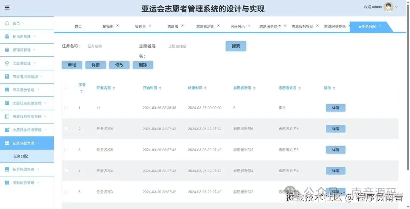Sort table by 志愿者账号 column arrows
This screenshot has width=410, height=209.
[254, 88]
